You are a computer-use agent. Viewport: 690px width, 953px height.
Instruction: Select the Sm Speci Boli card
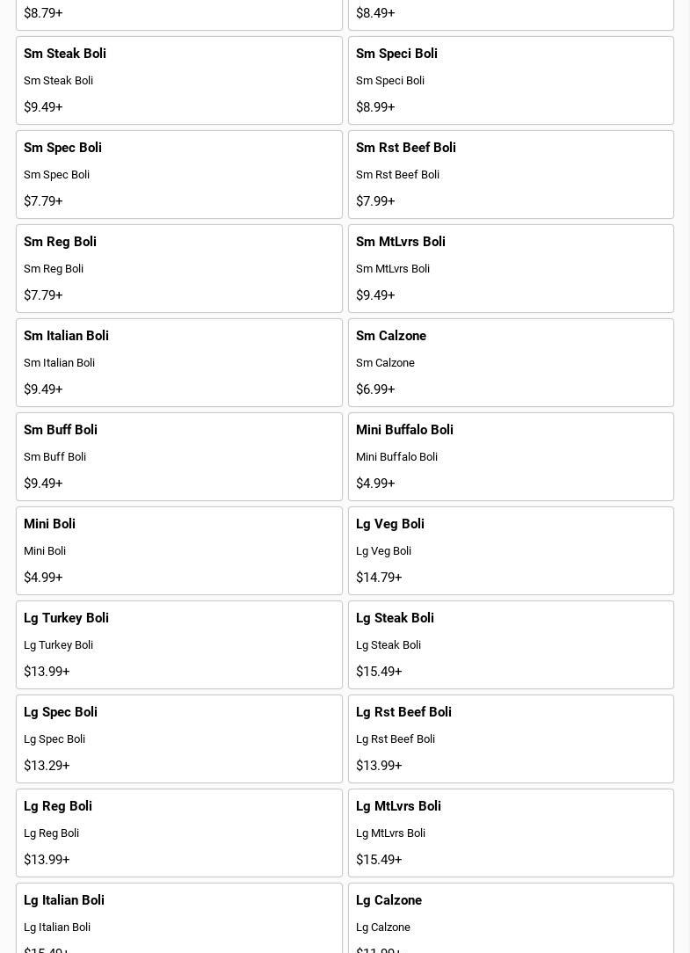[x=511, y=80]
